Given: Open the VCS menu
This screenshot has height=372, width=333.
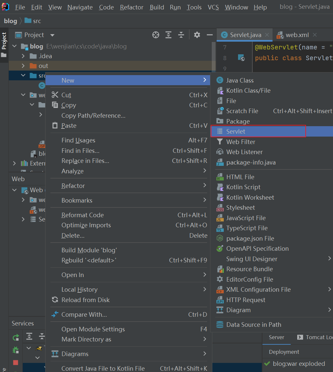Looking at the screenshot, I should pyautogui.click(x=213, y=7).
